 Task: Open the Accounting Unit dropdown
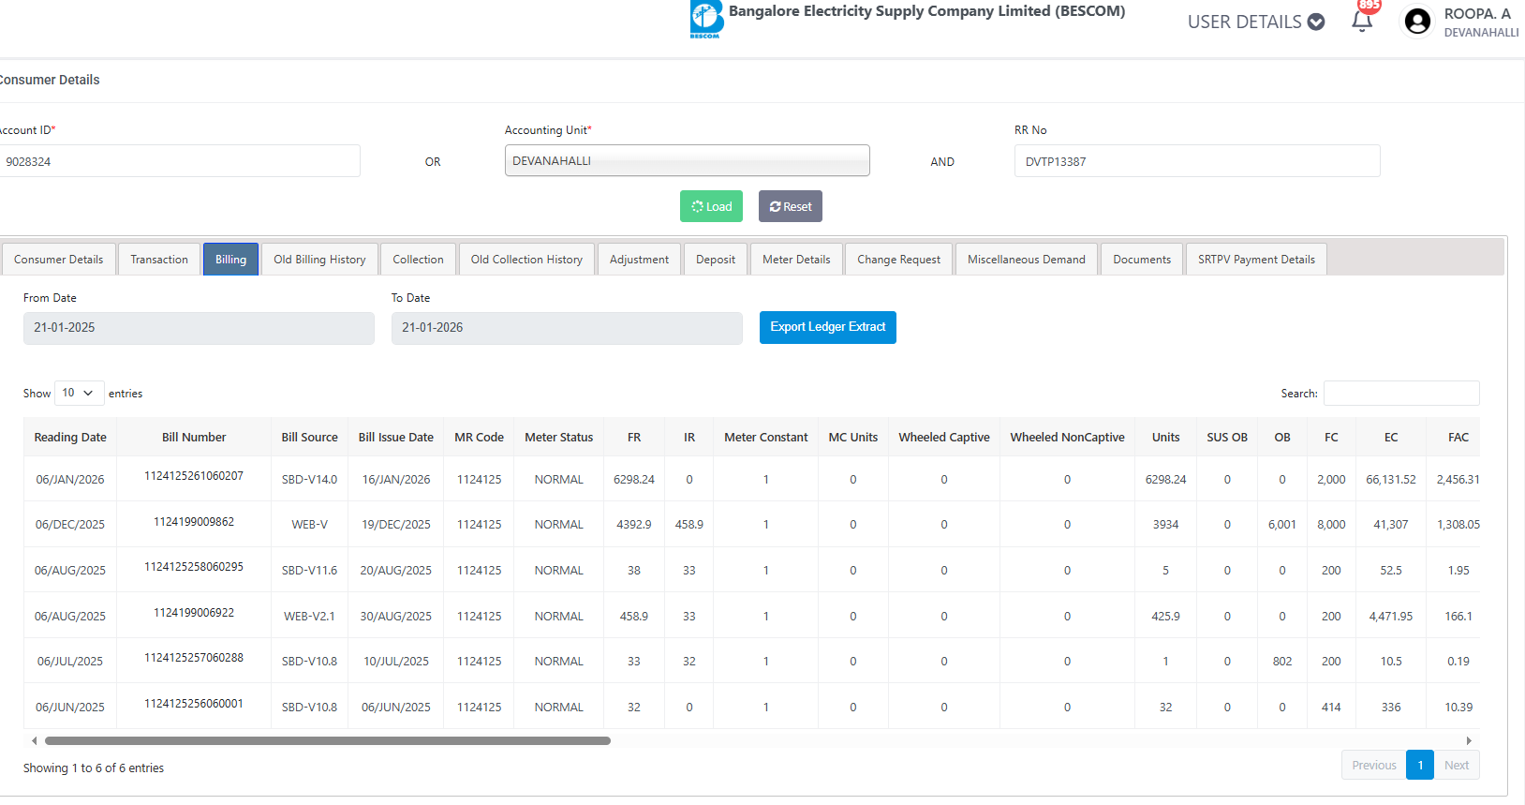(x=687, y=160)
